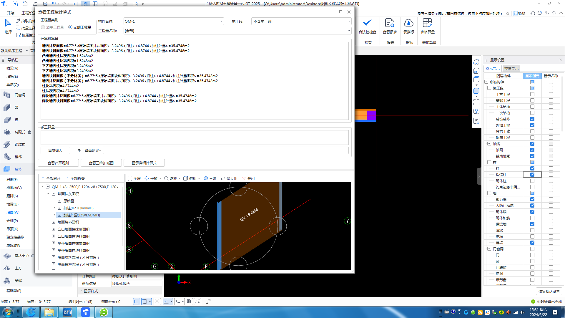Collapse QM-1 root tree node
The width and height of the screenshot is (565, 318).
tap(42, 187)
